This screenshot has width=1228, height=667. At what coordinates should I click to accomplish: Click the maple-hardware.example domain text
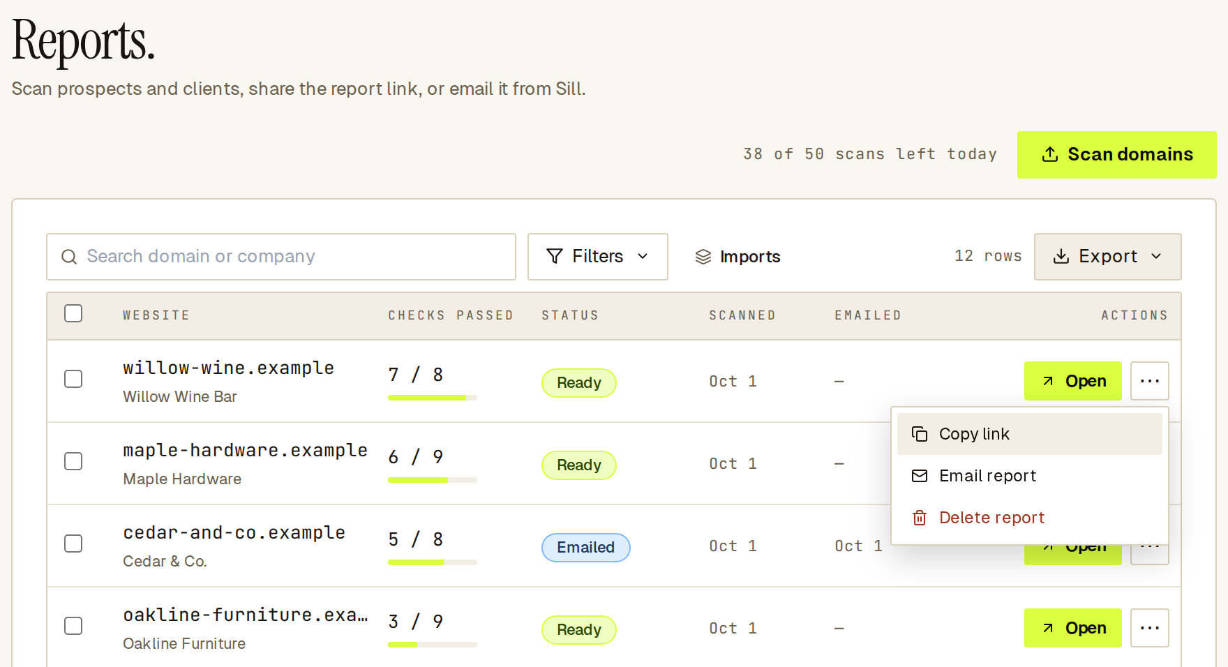(245, 451)
